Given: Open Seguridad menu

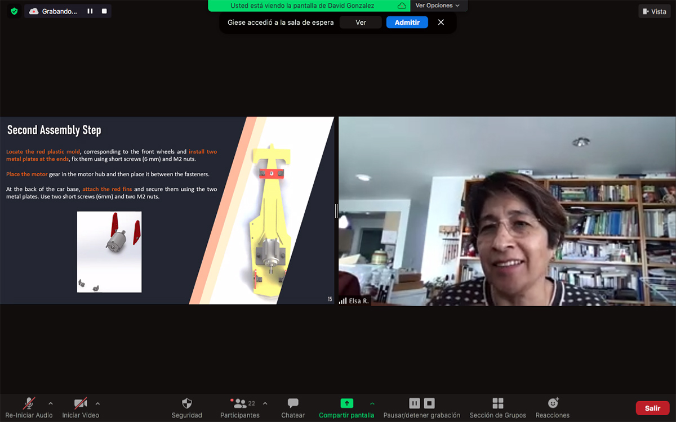Looking at the screenshot, I should pos(187,408).
